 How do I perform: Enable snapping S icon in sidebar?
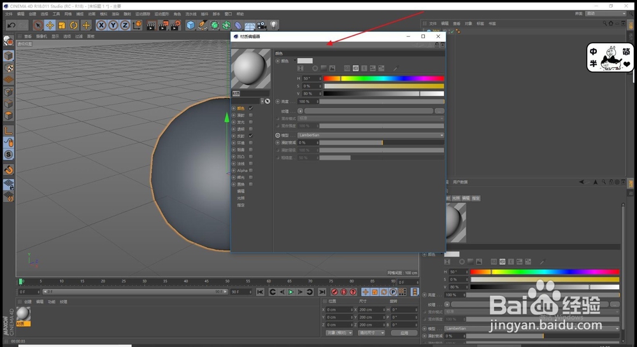pos(8,154)
